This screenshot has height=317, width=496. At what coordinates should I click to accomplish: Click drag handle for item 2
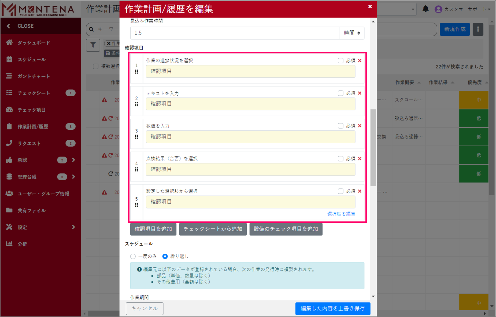pos(136,104)
